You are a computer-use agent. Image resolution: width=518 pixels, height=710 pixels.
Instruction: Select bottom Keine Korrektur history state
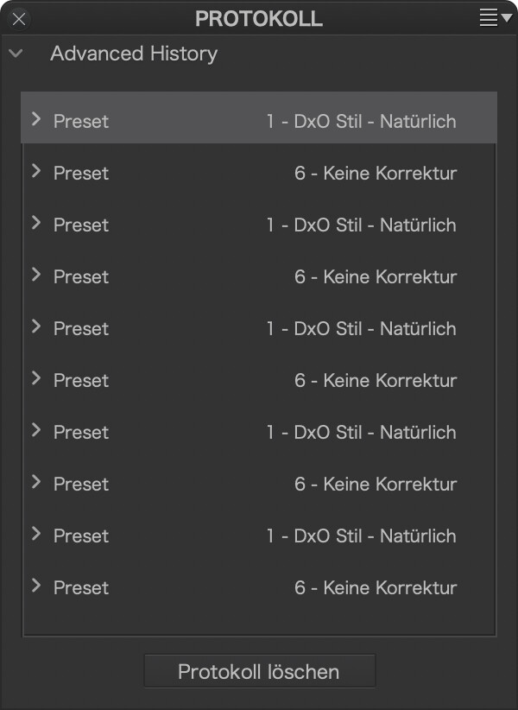click(x=259, y=587)
